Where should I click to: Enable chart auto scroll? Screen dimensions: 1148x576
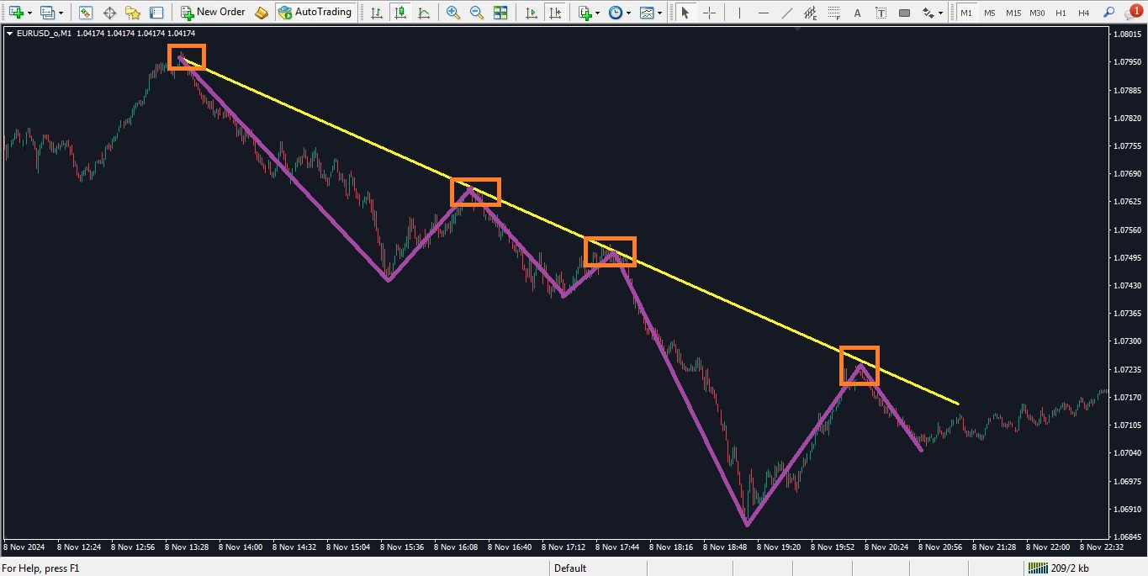point(531,13)
